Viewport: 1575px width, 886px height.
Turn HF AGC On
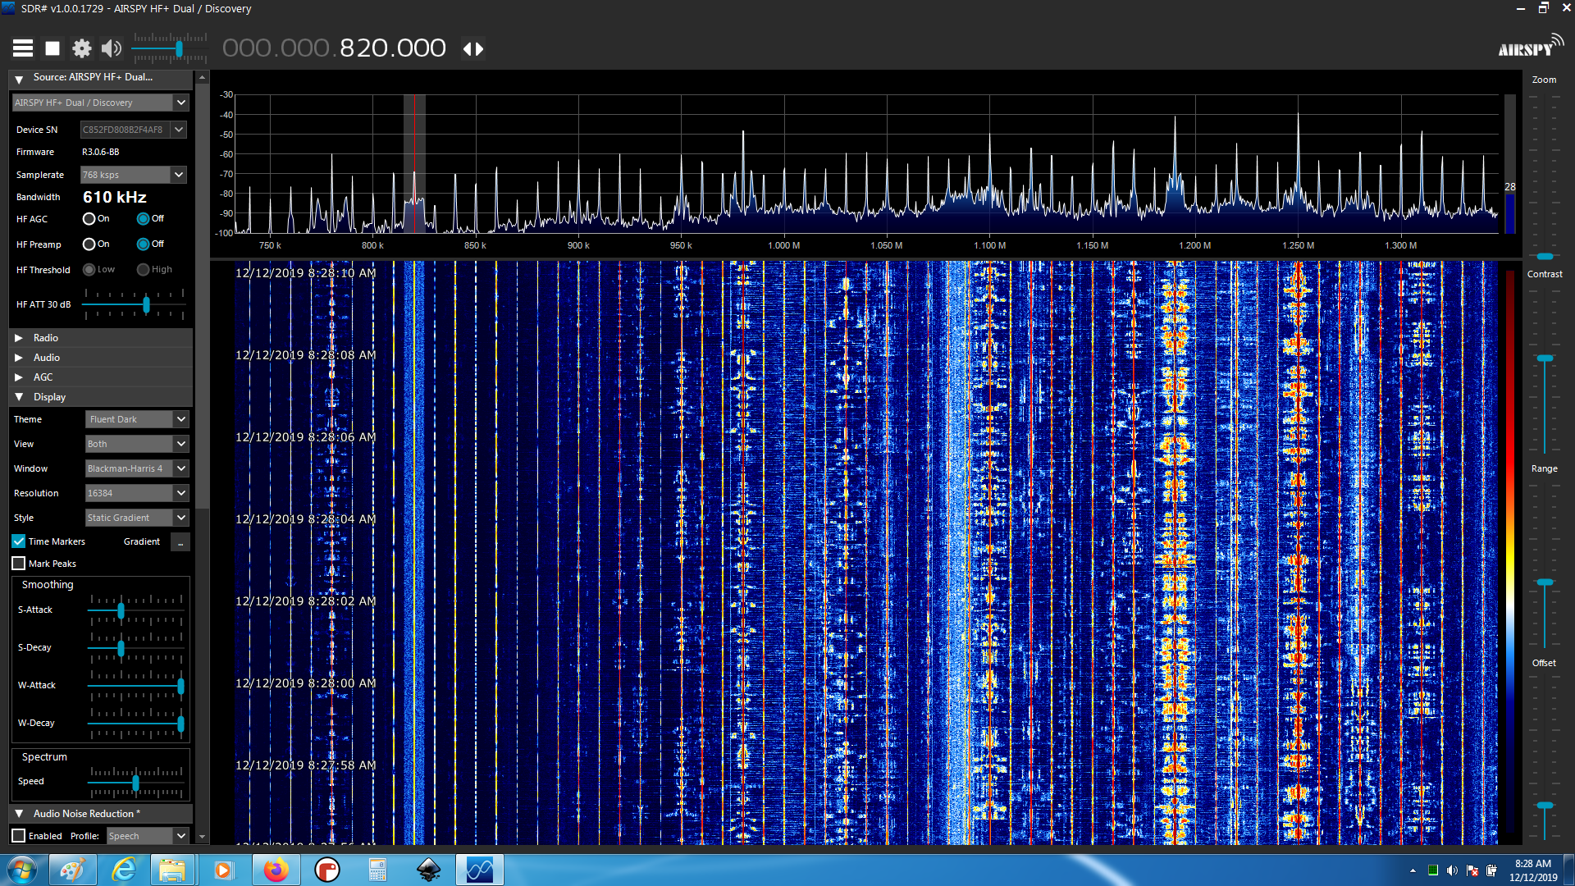tap(89, 219)
